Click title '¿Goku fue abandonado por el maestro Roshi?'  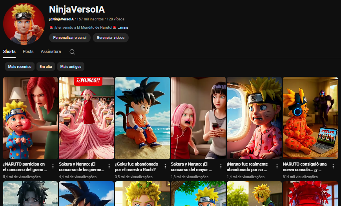pos(137,167)
